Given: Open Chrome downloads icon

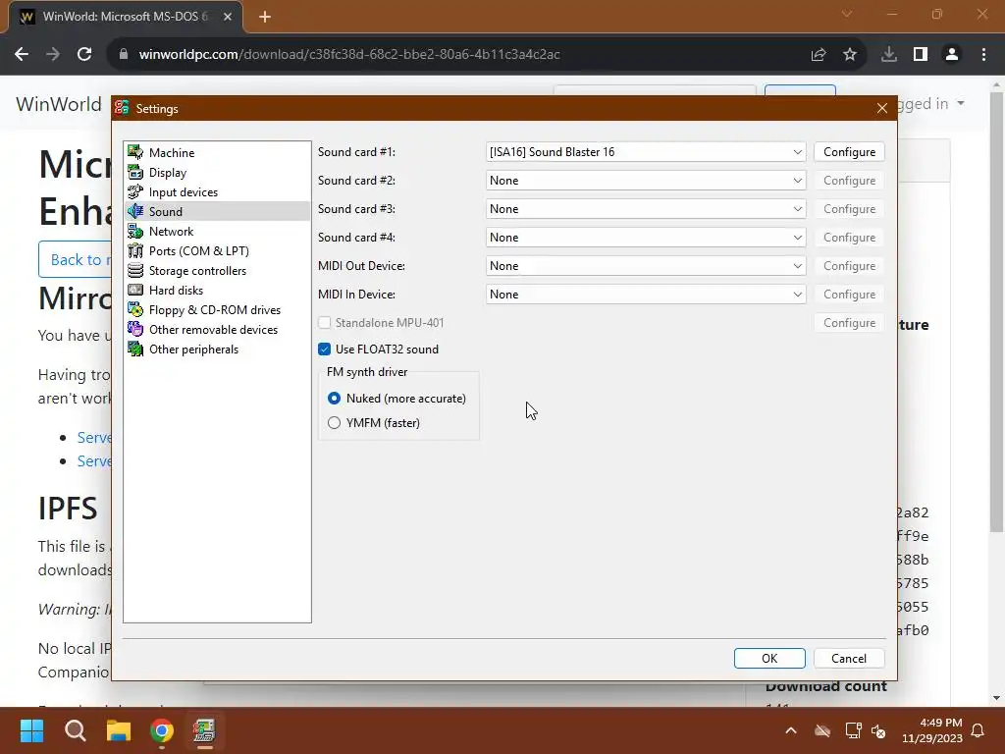Looking at the screenshot, I should click(889, 55).
